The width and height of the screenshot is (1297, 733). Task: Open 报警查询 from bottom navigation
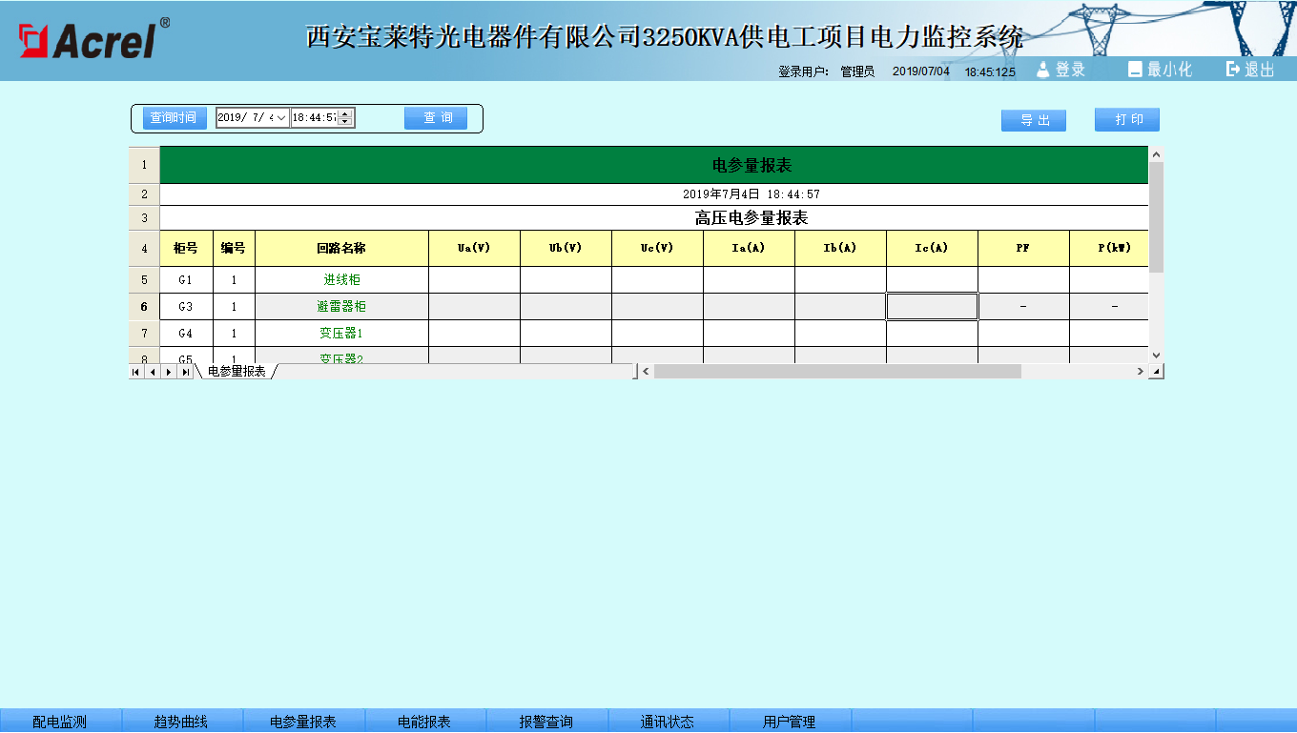546,722
